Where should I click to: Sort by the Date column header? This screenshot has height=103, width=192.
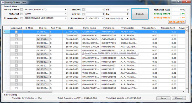[71, 28]
